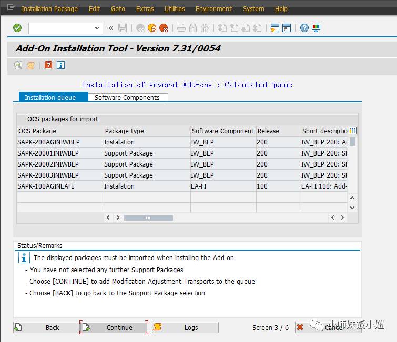Select the SAPK-20003INIWBEP package cell
397x342 pixels.
click(60, 175)
